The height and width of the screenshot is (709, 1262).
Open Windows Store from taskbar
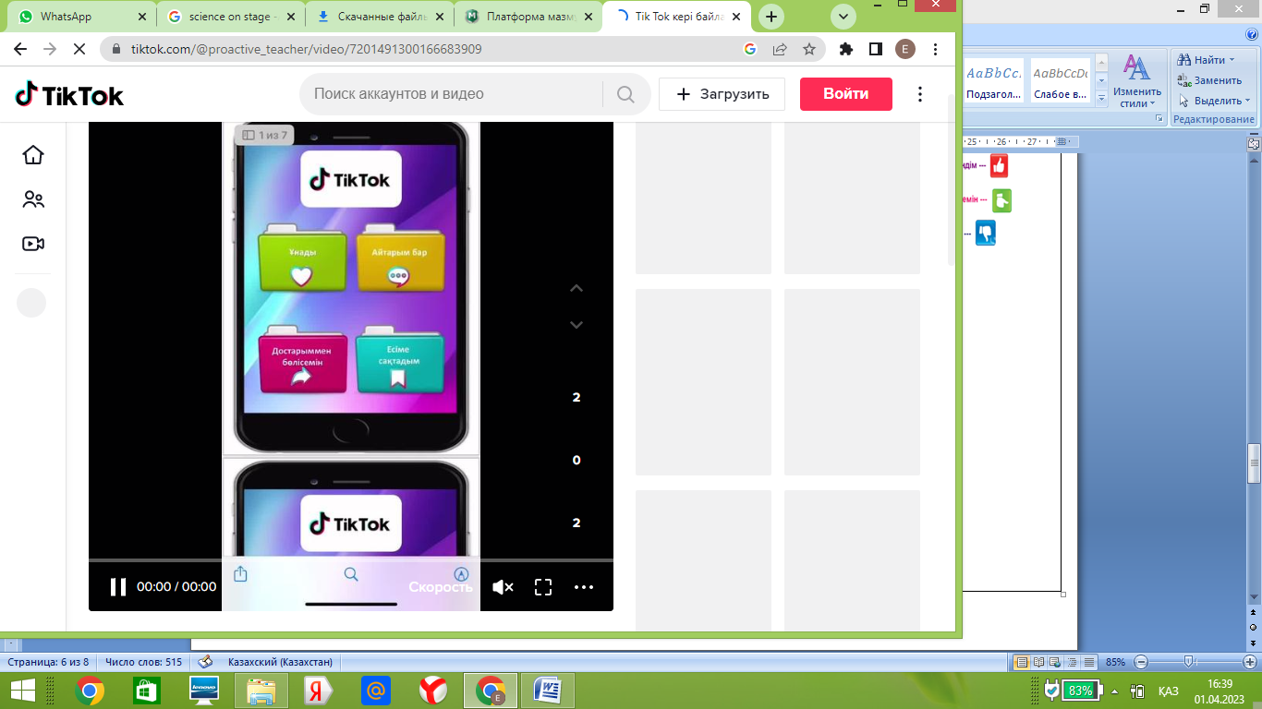point(146,691)
